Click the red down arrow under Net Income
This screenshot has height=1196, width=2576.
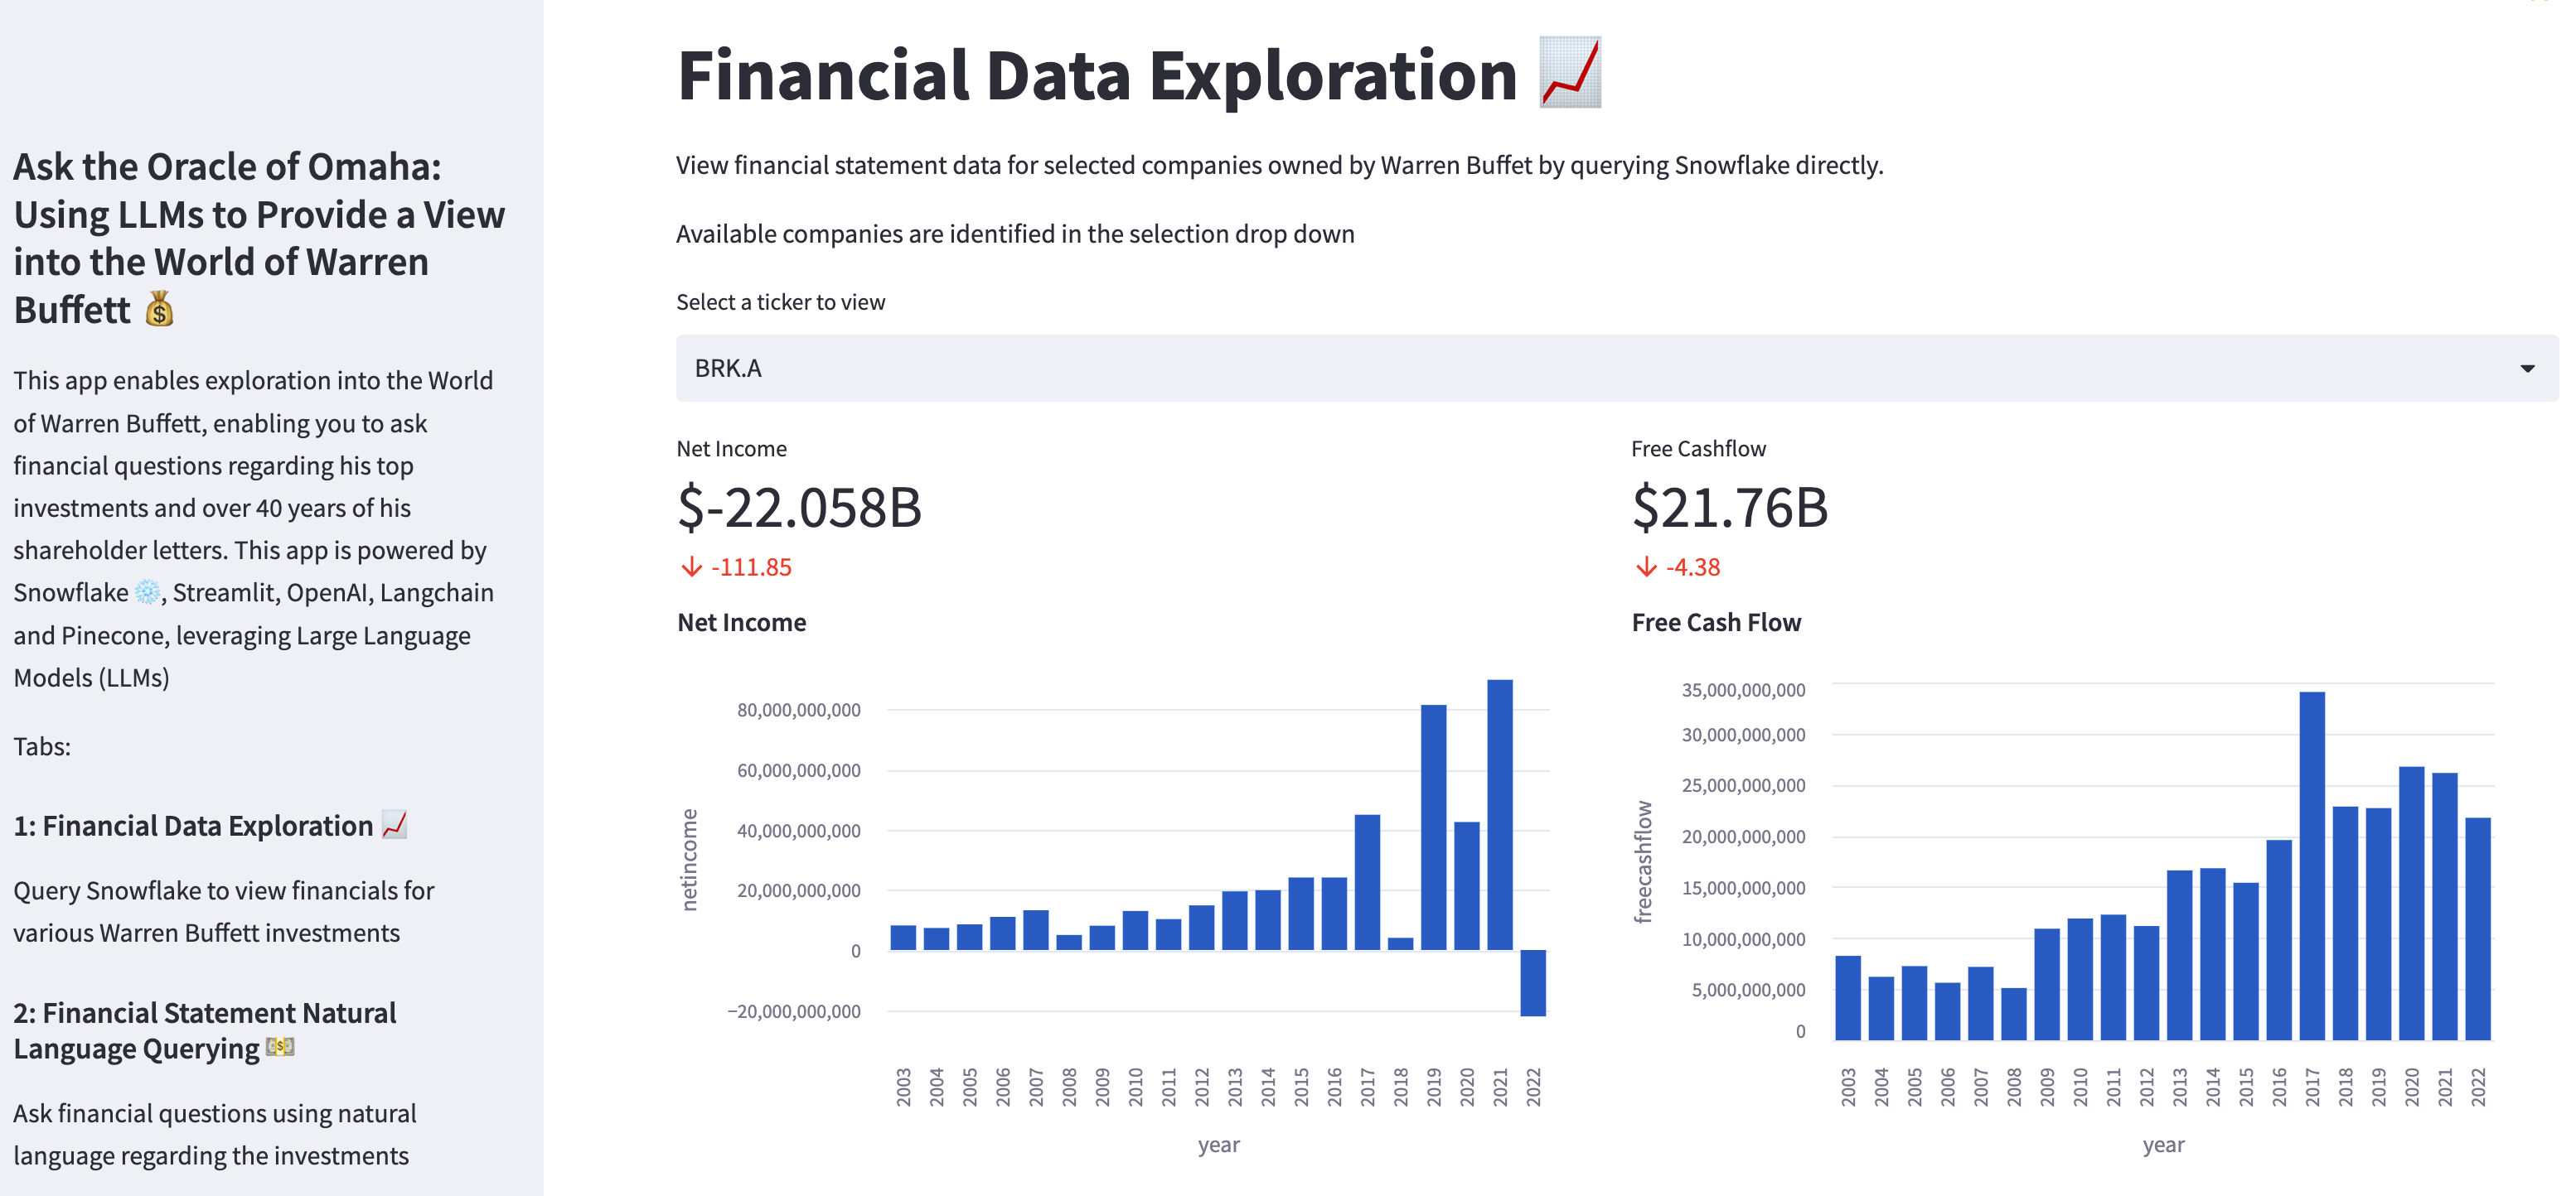(x=691, y=567)
